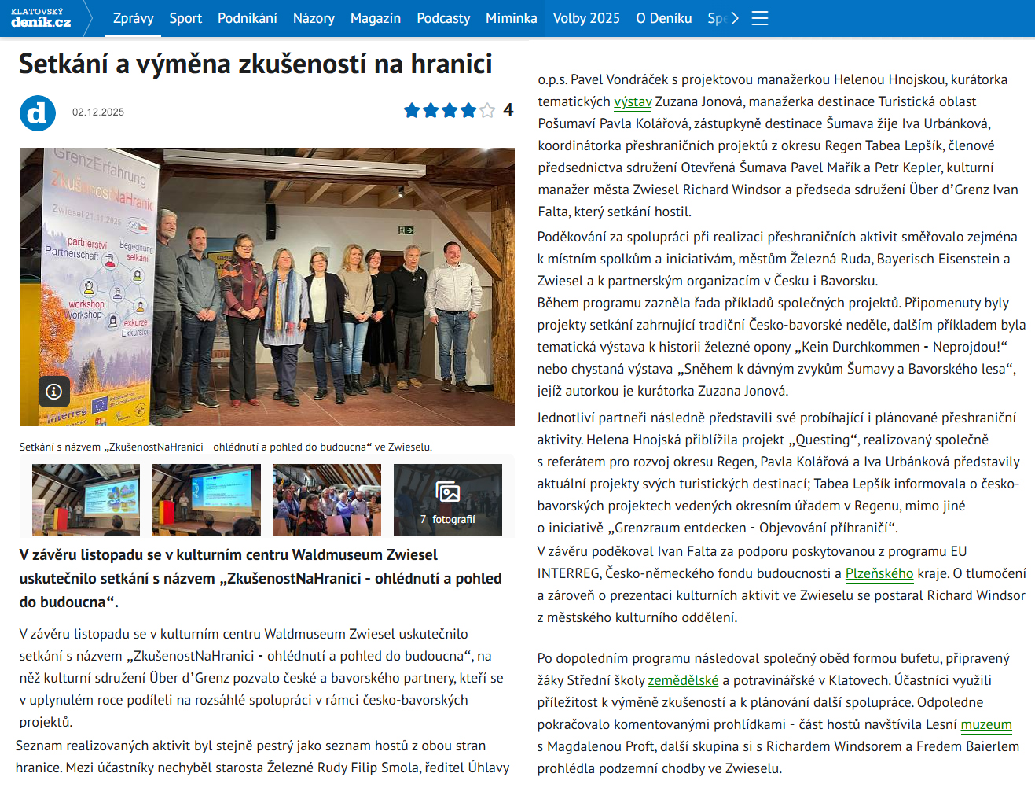The height and width of the screenshot is (788, 1035).
Task: Click the third rating star
Action: pos(450,111)
